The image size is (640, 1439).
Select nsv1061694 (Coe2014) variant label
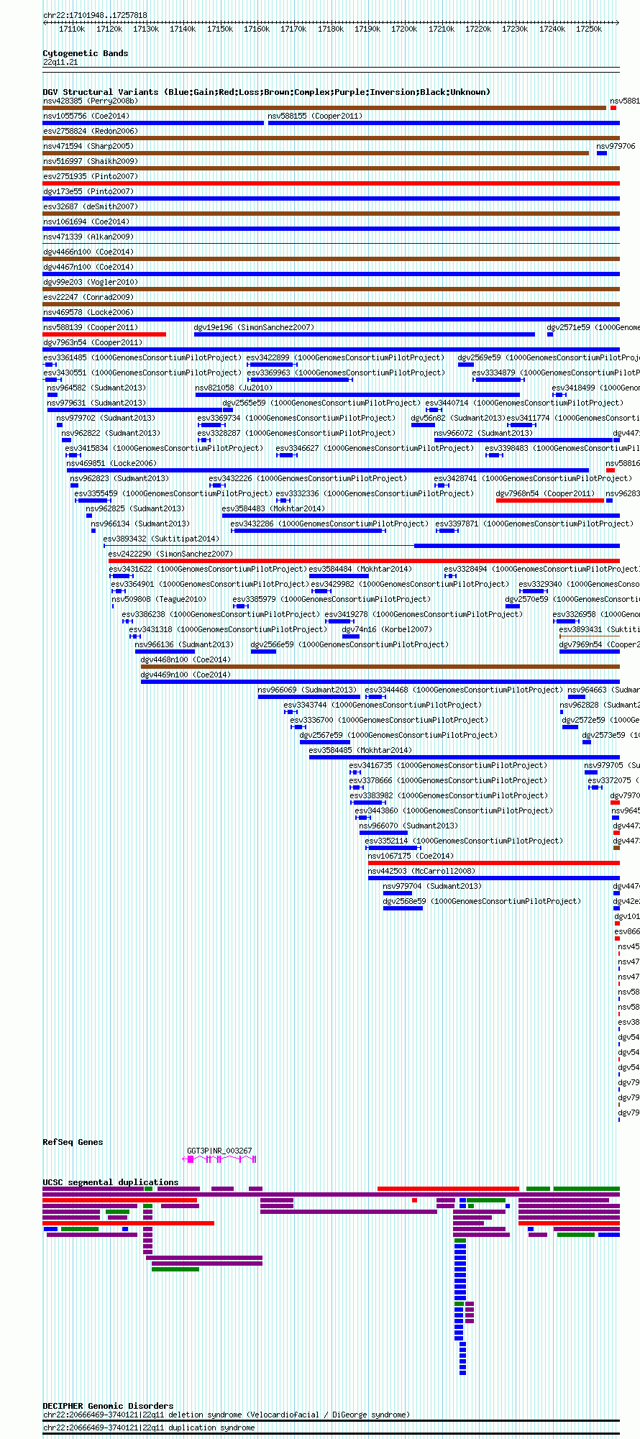[x=86, y=221]
